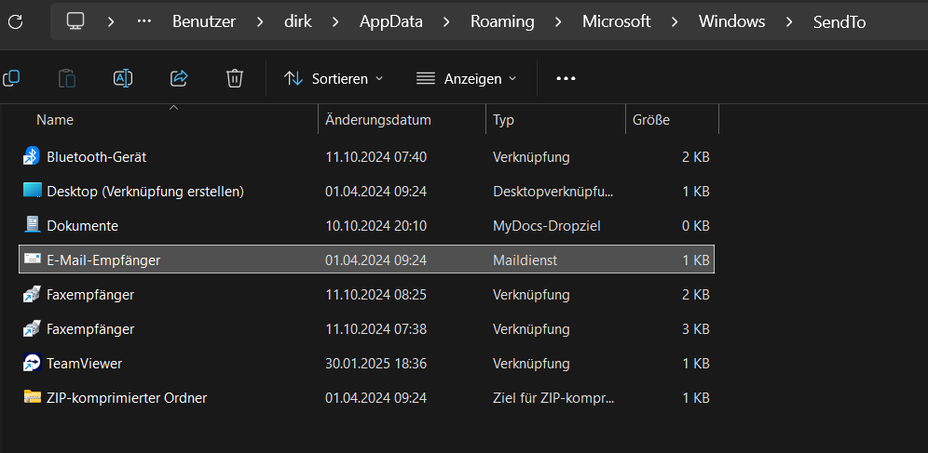
Task: Expand chevron after Roaming breadcrumb
Action: (x=558, y=21)
